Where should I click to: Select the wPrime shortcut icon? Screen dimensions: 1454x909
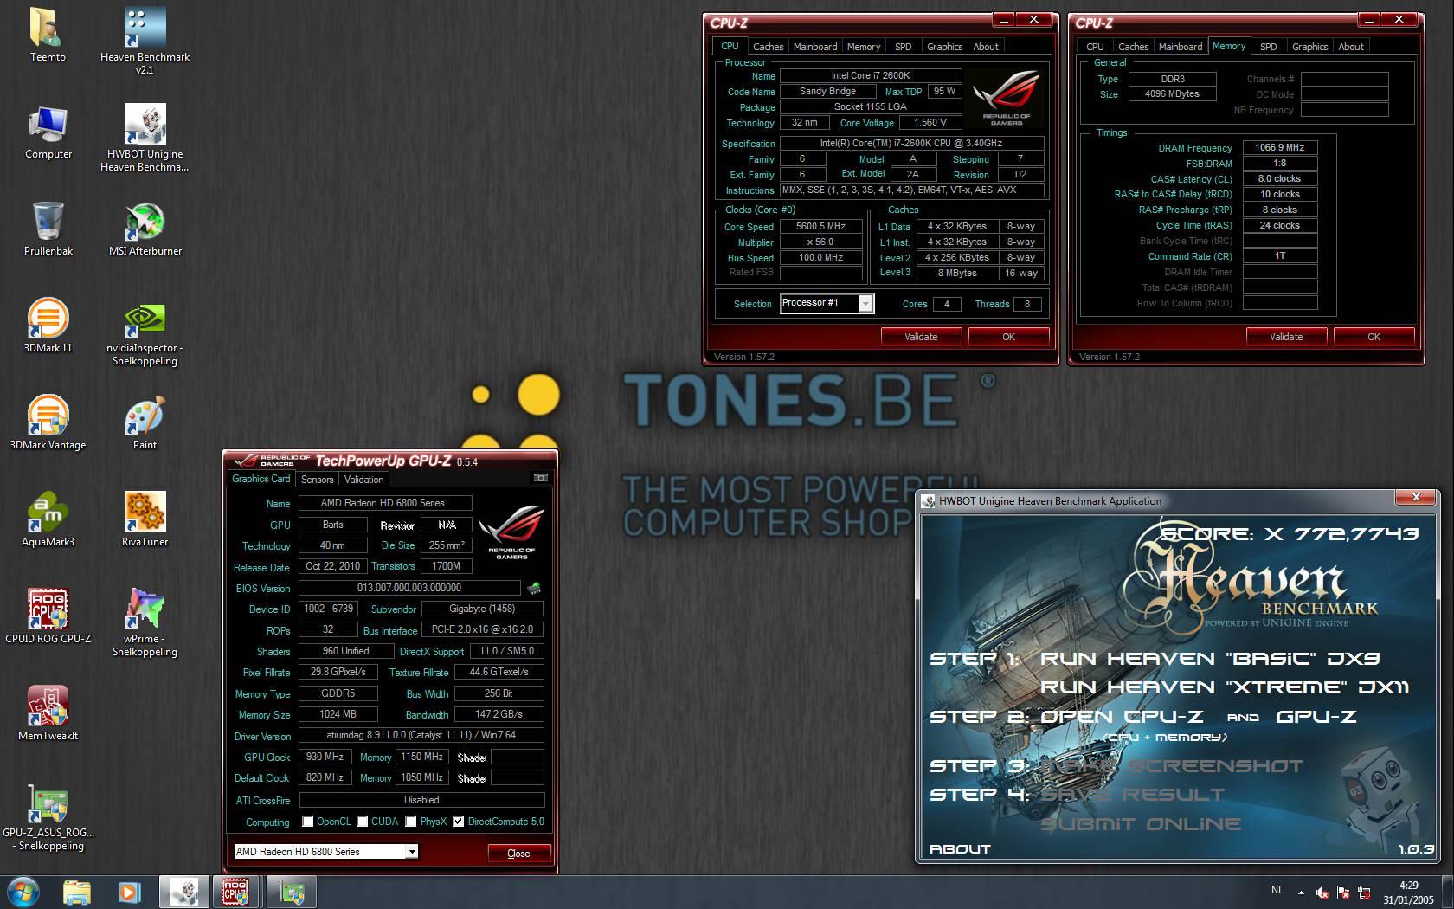pos(145,622)
